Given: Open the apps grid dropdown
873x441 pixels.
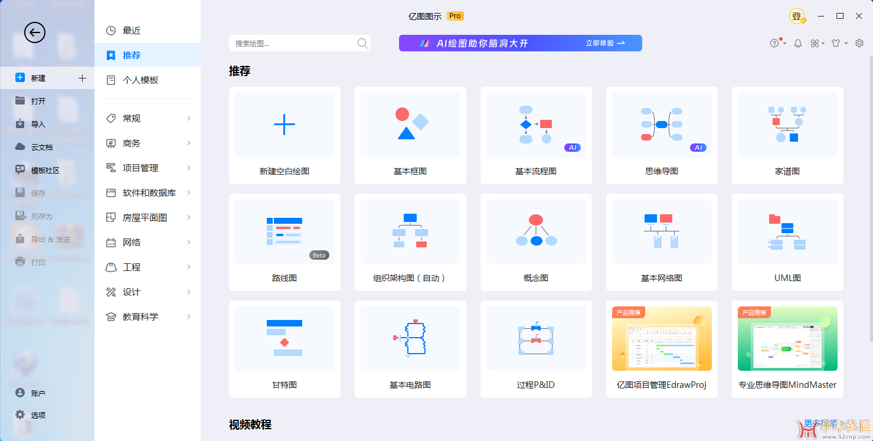Looking at the screenshot, I should pos(817,43).
